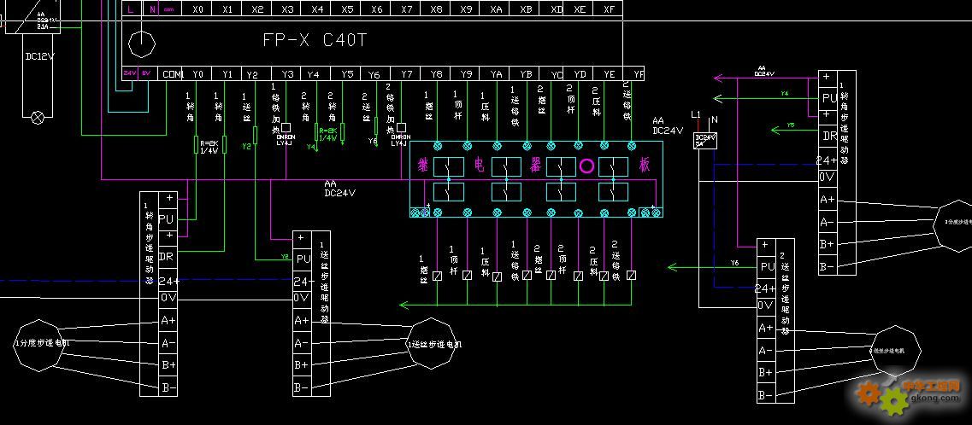Select the YB output terminal
972x425 pixels.
tap(526, 73)
